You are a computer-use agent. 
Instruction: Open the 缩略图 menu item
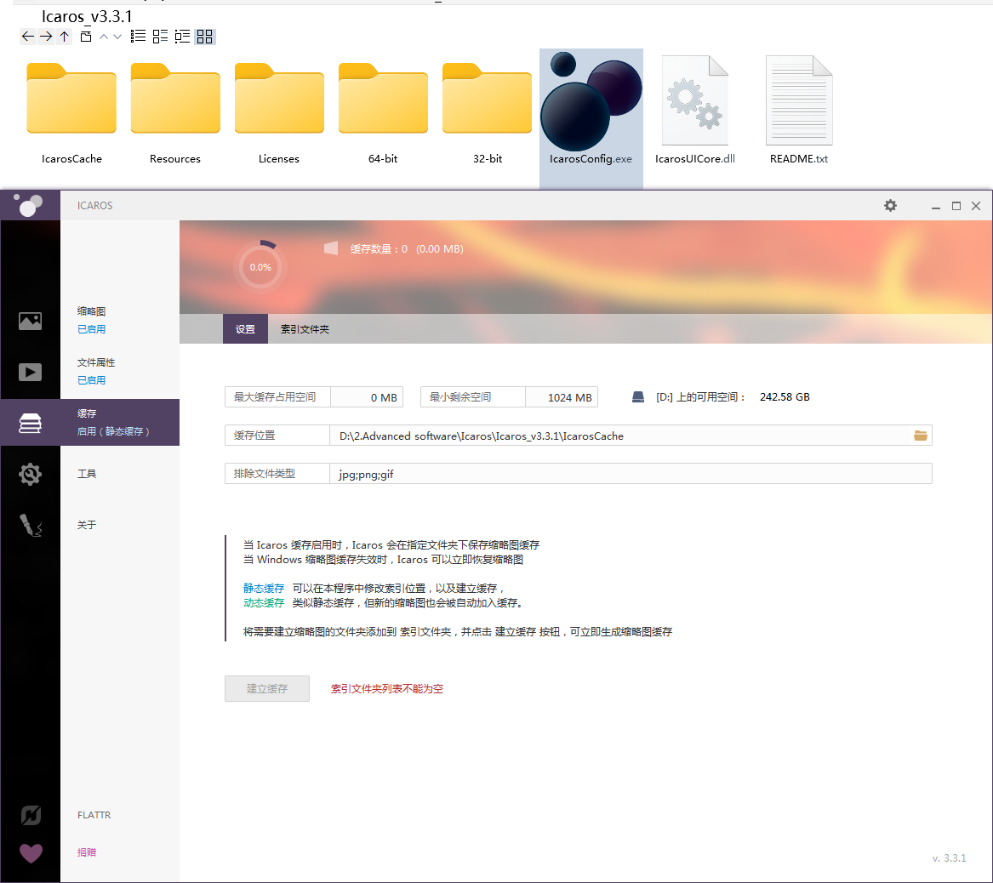click(x=91, y=311)
